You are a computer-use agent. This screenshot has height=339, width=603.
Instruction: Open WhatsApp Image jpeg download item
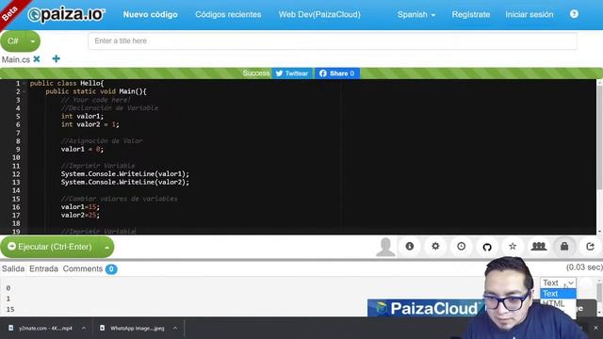(133, 328)
